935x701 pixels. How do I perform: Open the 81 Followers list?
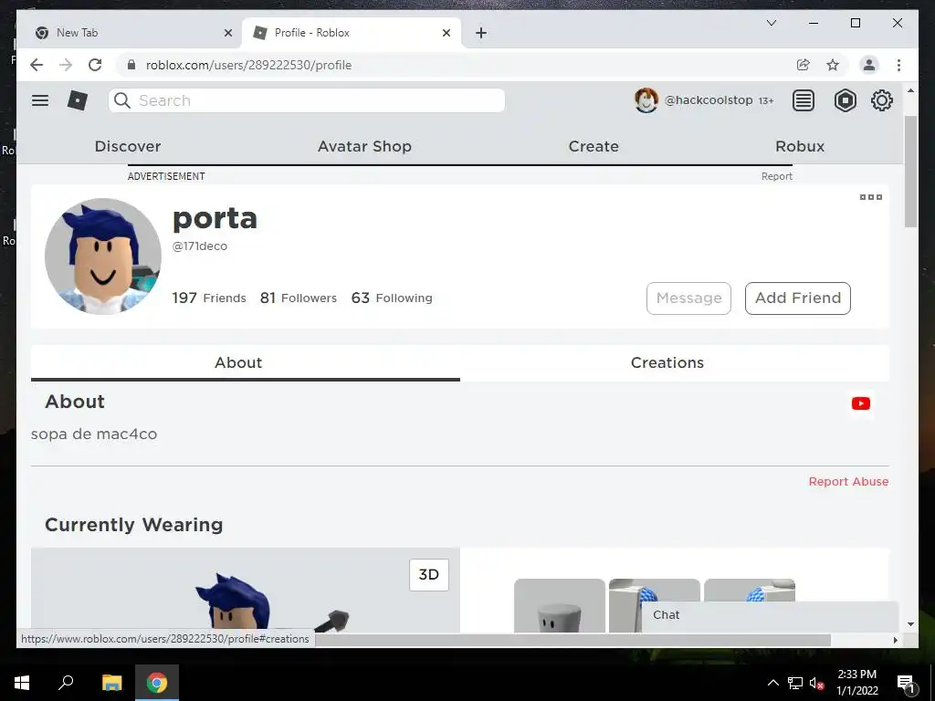click(299, 298)
